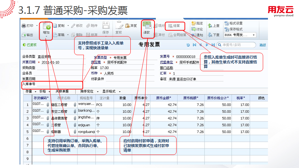Click the 代垫单位 link label
Viewport: 299px width, 168px height.
tap(167, 62)
